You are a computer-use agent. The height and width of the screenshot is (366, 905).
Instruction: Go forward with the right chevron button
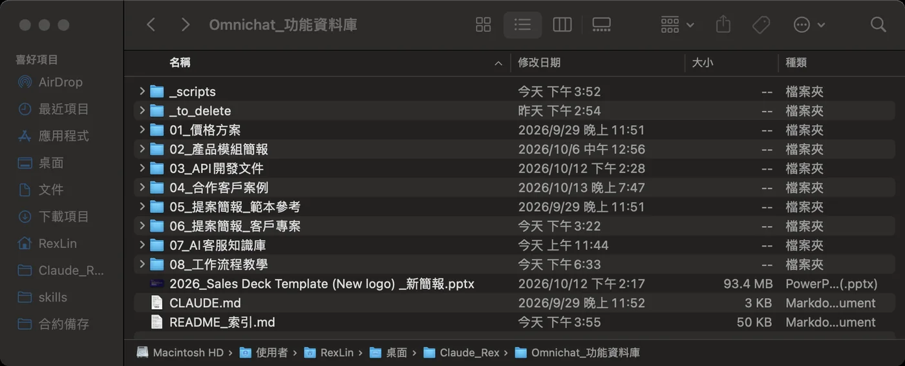(186, 25)
